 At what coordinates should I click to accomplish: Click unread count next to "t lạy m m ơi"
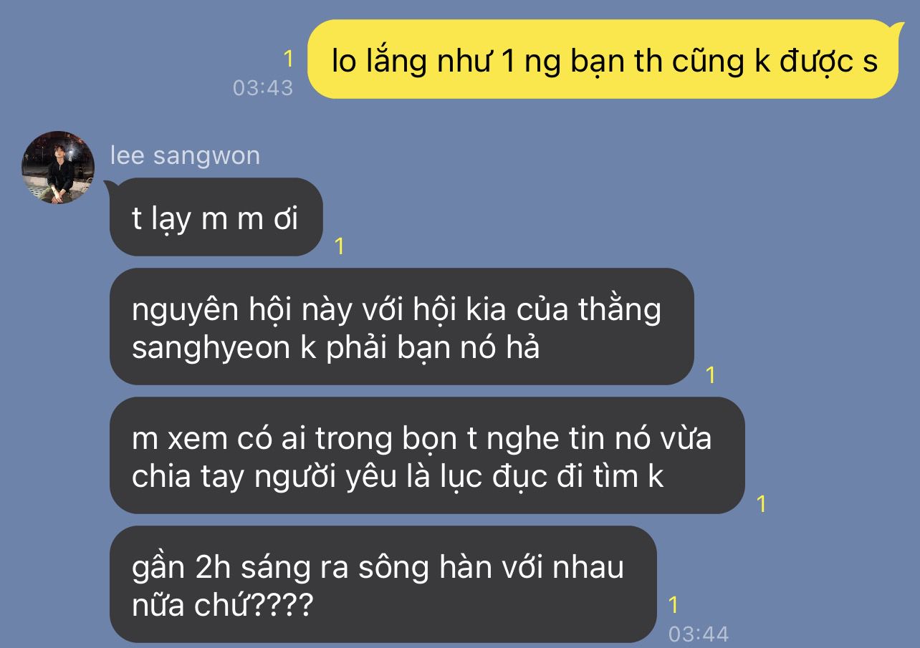point(340,246)
